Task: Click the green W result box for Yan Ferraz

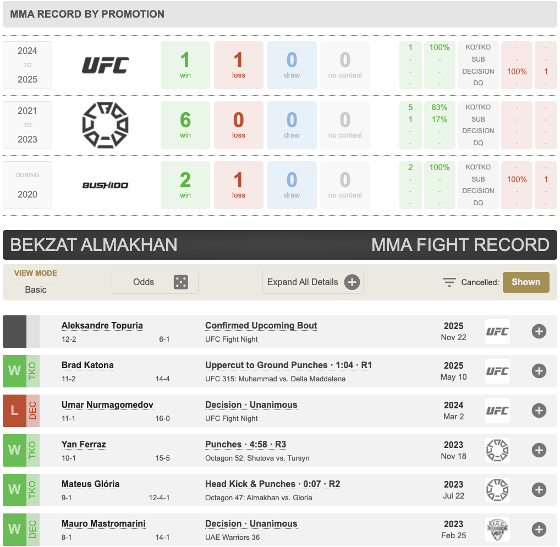Action: [x=14, y=450]
